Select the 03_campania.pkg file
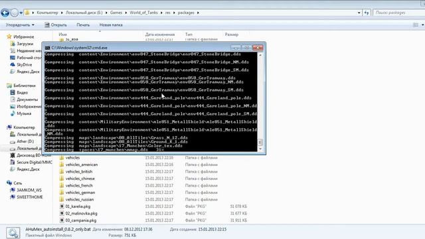The width and height of the screenshot is (425, 239). pos(81,220)
